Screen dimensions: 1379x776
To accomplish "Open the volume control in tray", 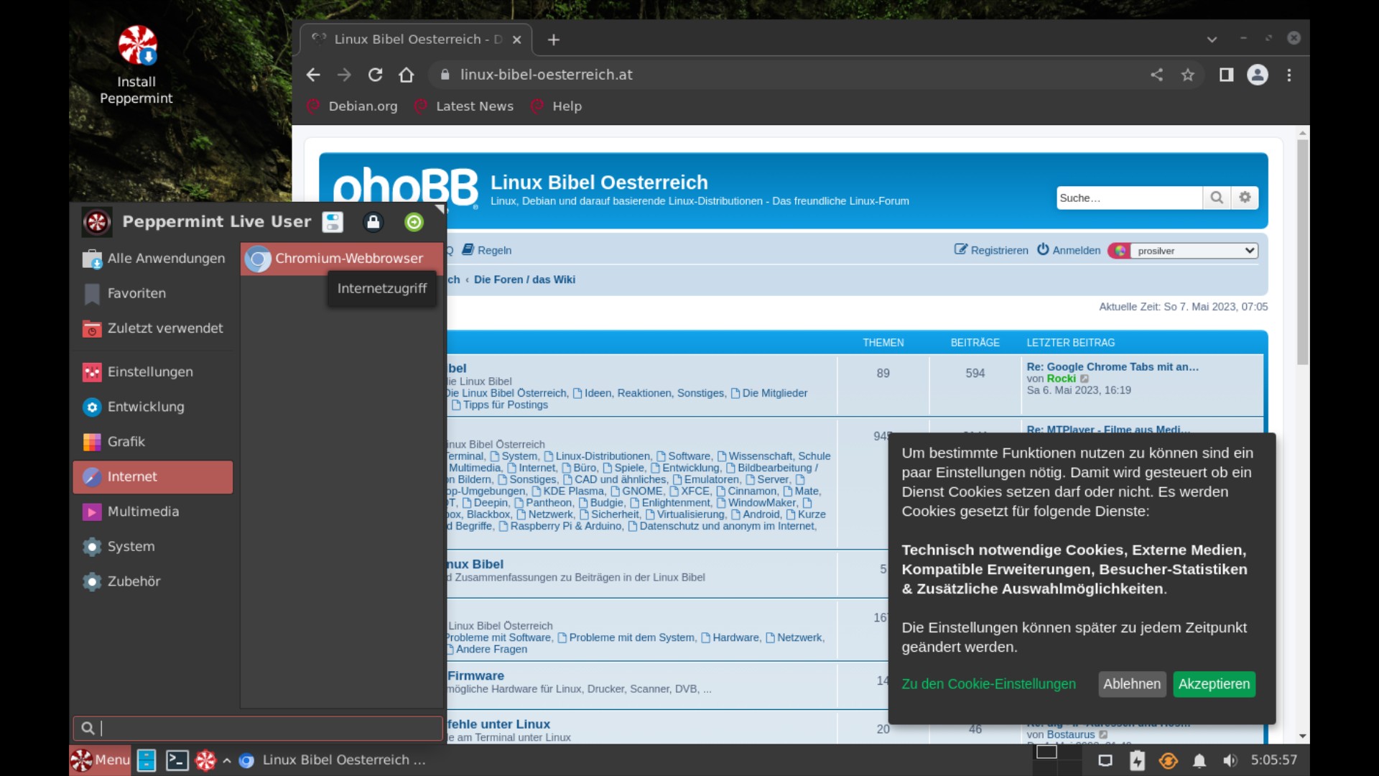I will pos(1230,760).
